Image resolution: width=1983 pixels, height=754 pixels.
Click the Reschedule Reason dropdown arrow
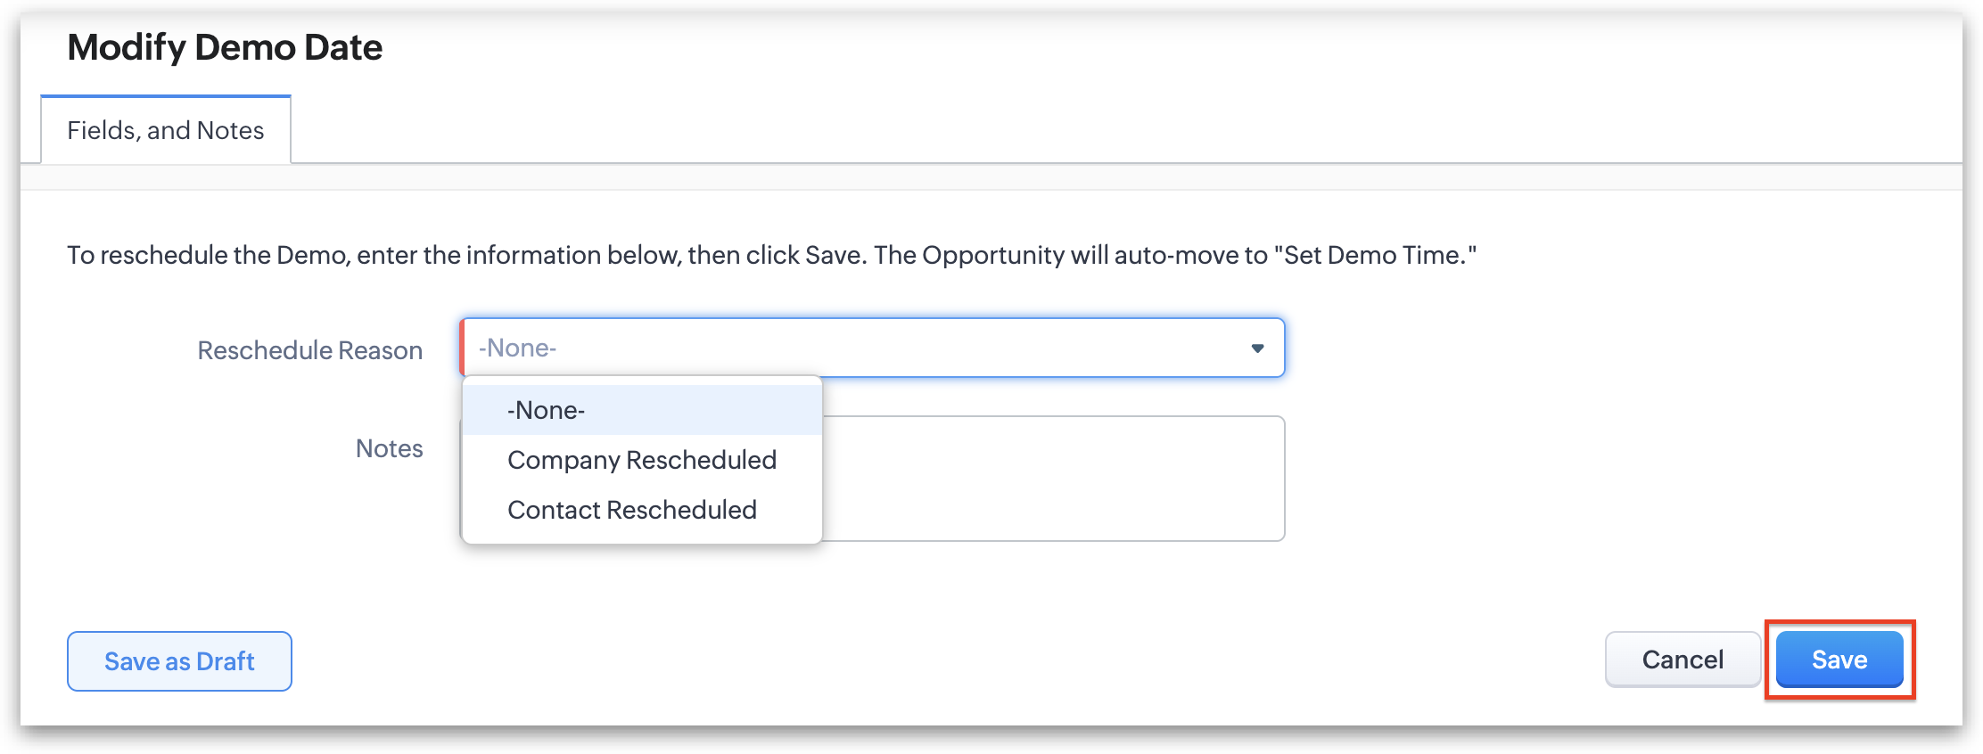[1257, 348]
